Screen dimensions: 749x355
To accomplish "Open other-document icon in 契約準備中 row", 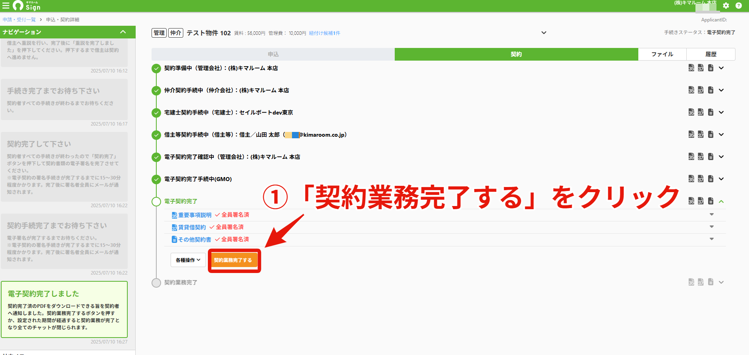I will click(711, 68).
